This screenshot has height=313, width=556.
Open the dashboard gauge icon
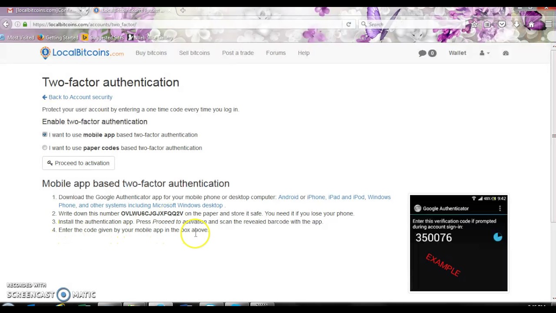506,53
